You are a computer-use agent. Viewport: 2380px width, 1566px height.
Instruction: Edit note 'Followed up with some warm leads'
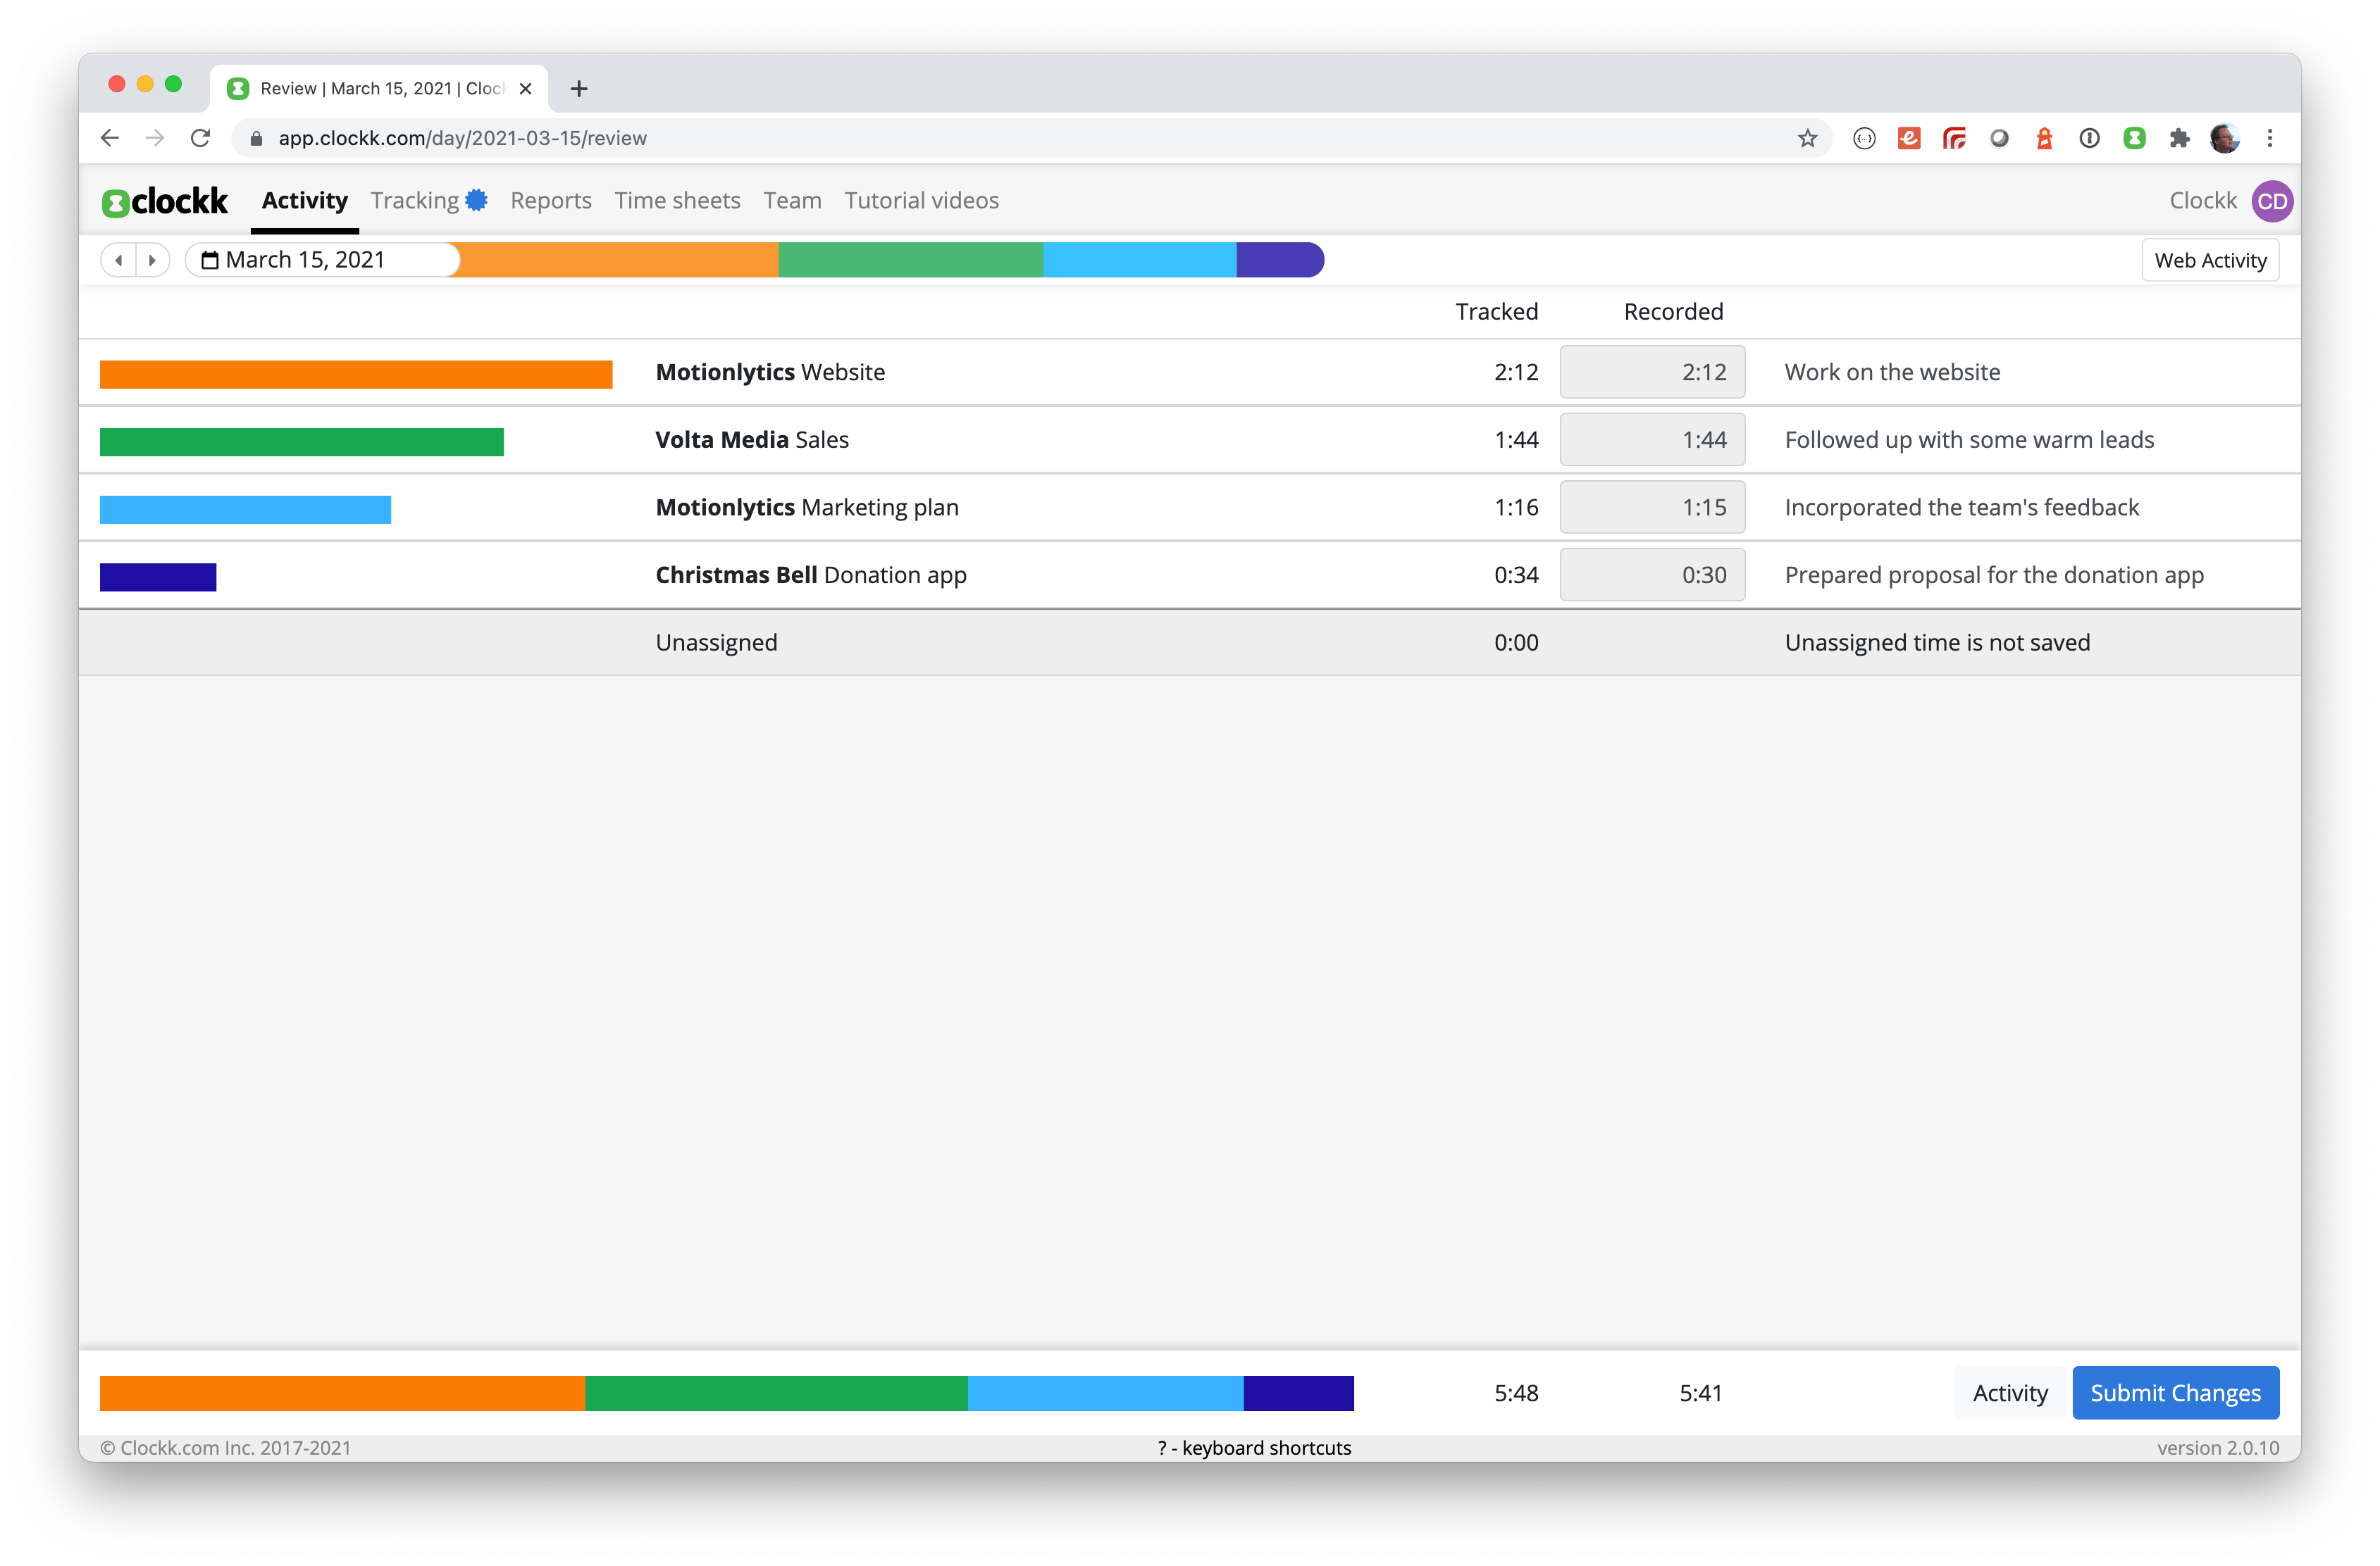coord(1969,439)
